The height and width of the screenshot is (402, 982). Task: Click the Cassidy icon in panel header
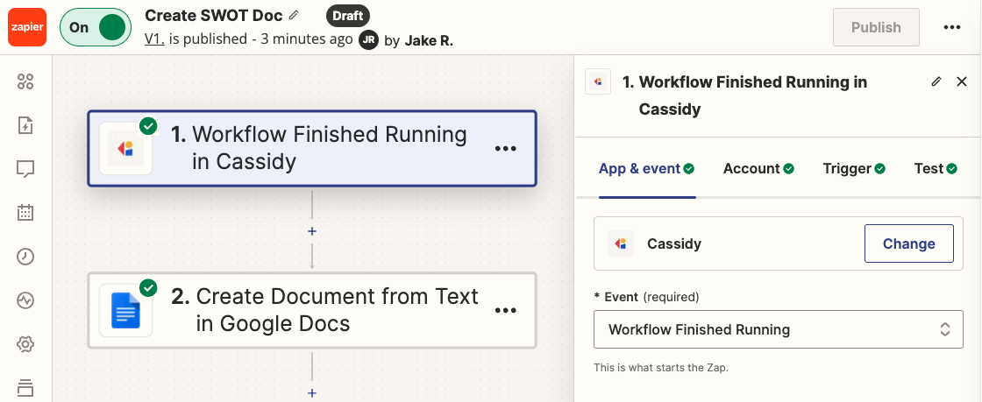tap(597, 82)
